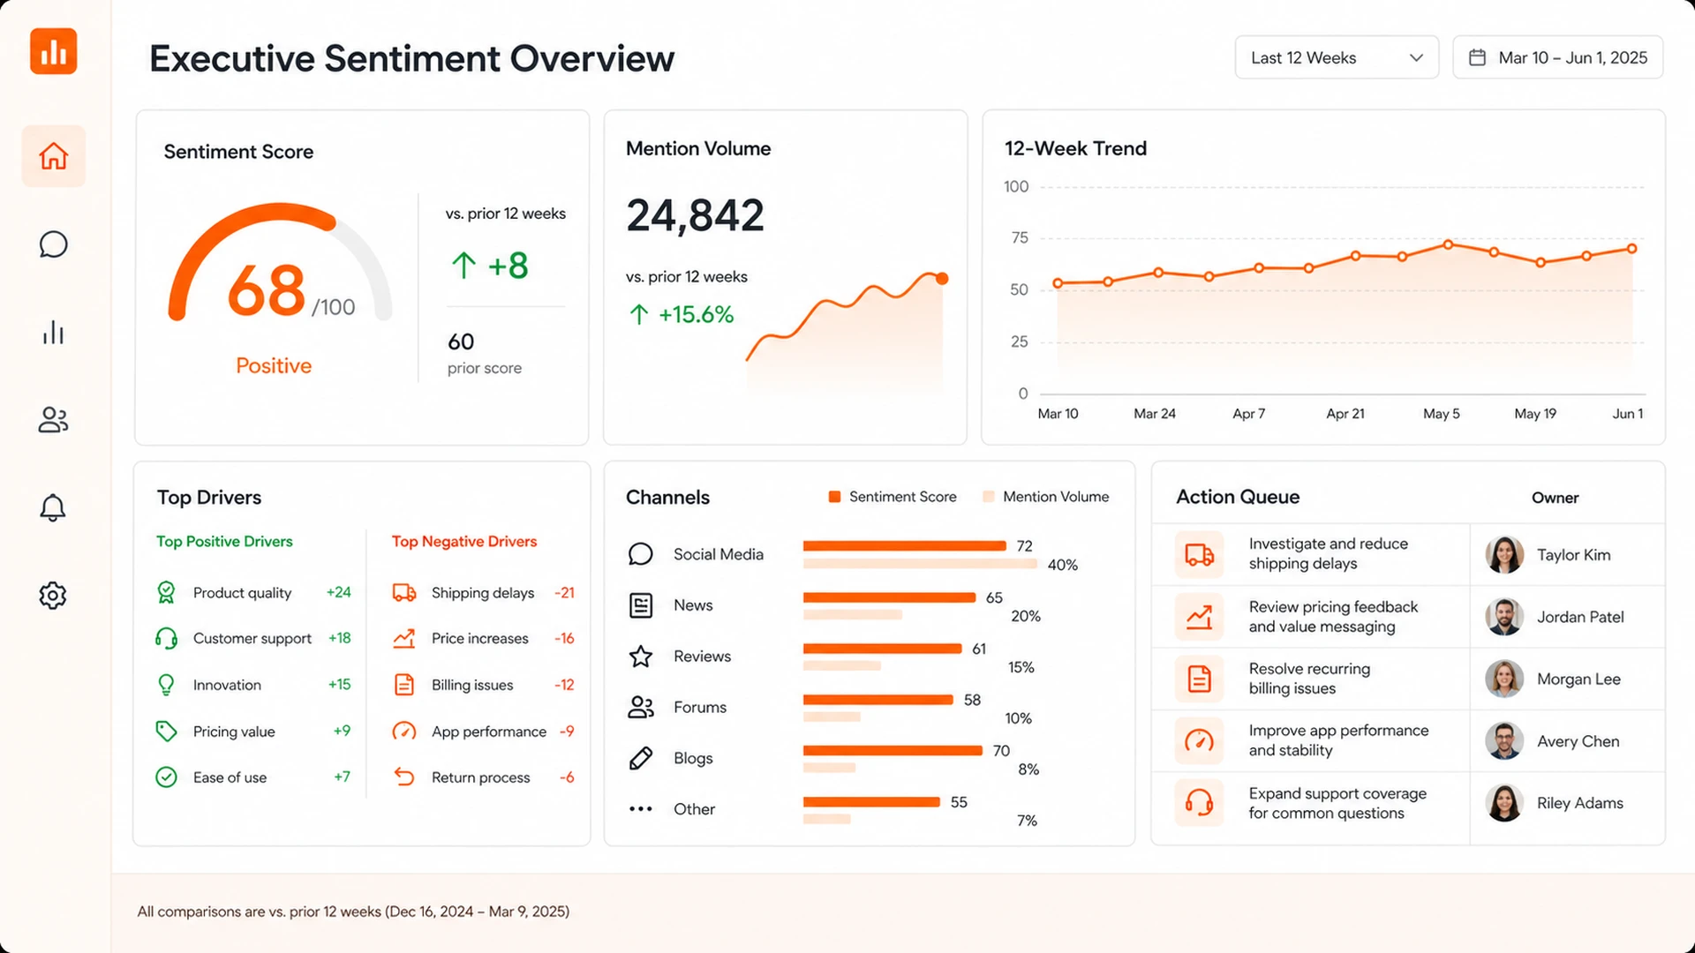Screen dimensions: 1695x953
Task: Click the Blogs pencil icon
Action: (640, 758)
